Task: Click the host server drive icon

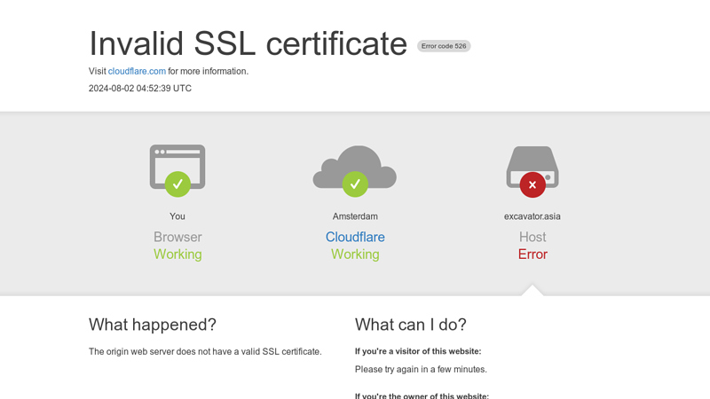Action: tap(532, 167)
